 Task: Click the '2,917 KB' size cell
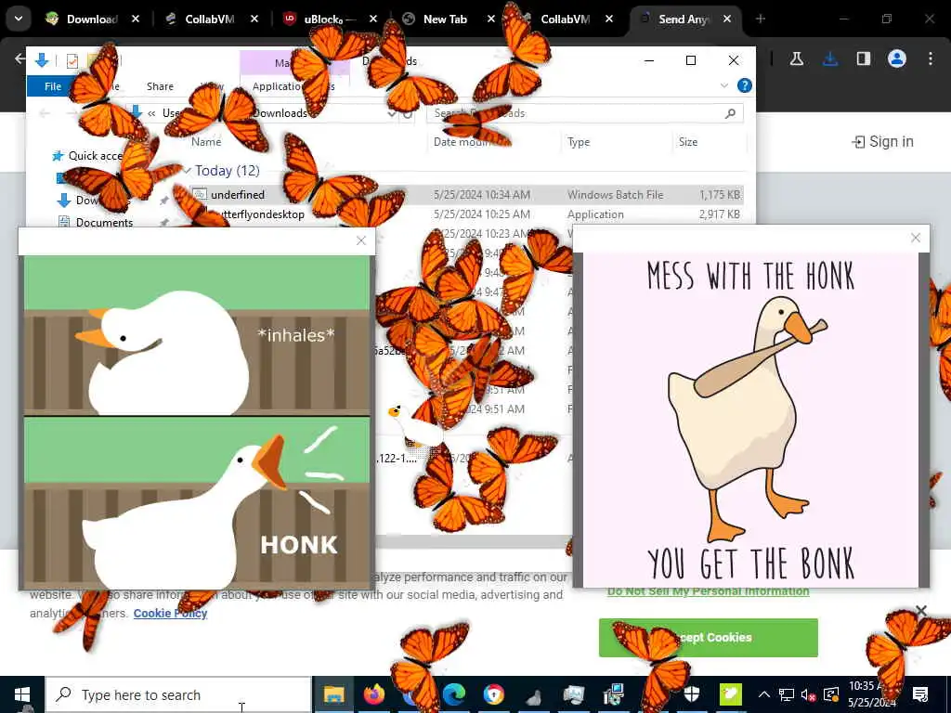(719, 214)
